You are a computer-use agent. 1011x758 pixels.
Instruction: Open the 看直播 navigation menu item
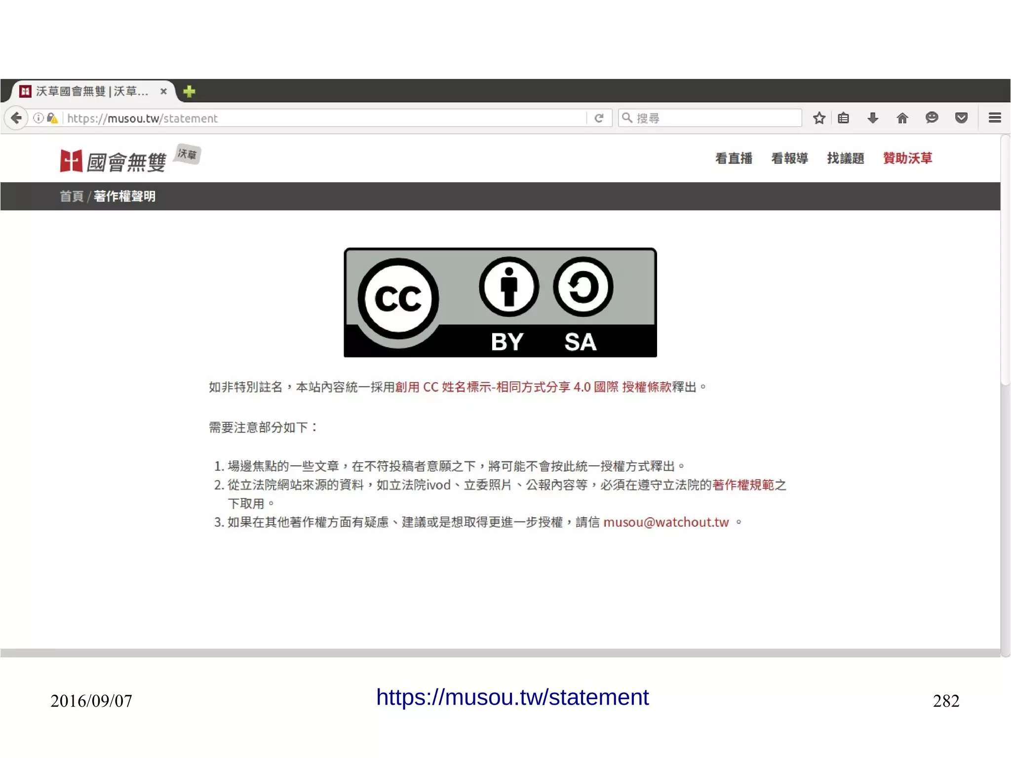(x=734, y=159)
